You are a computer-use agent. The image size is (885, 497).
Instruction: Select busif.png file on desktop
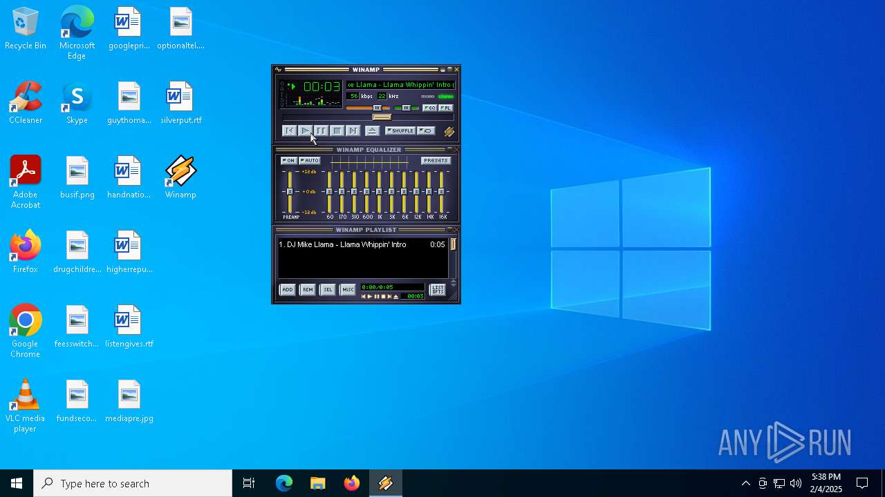coord(77,178)
